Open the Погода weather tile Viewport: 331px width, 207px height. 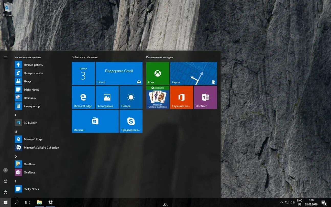tap(131, 97)
